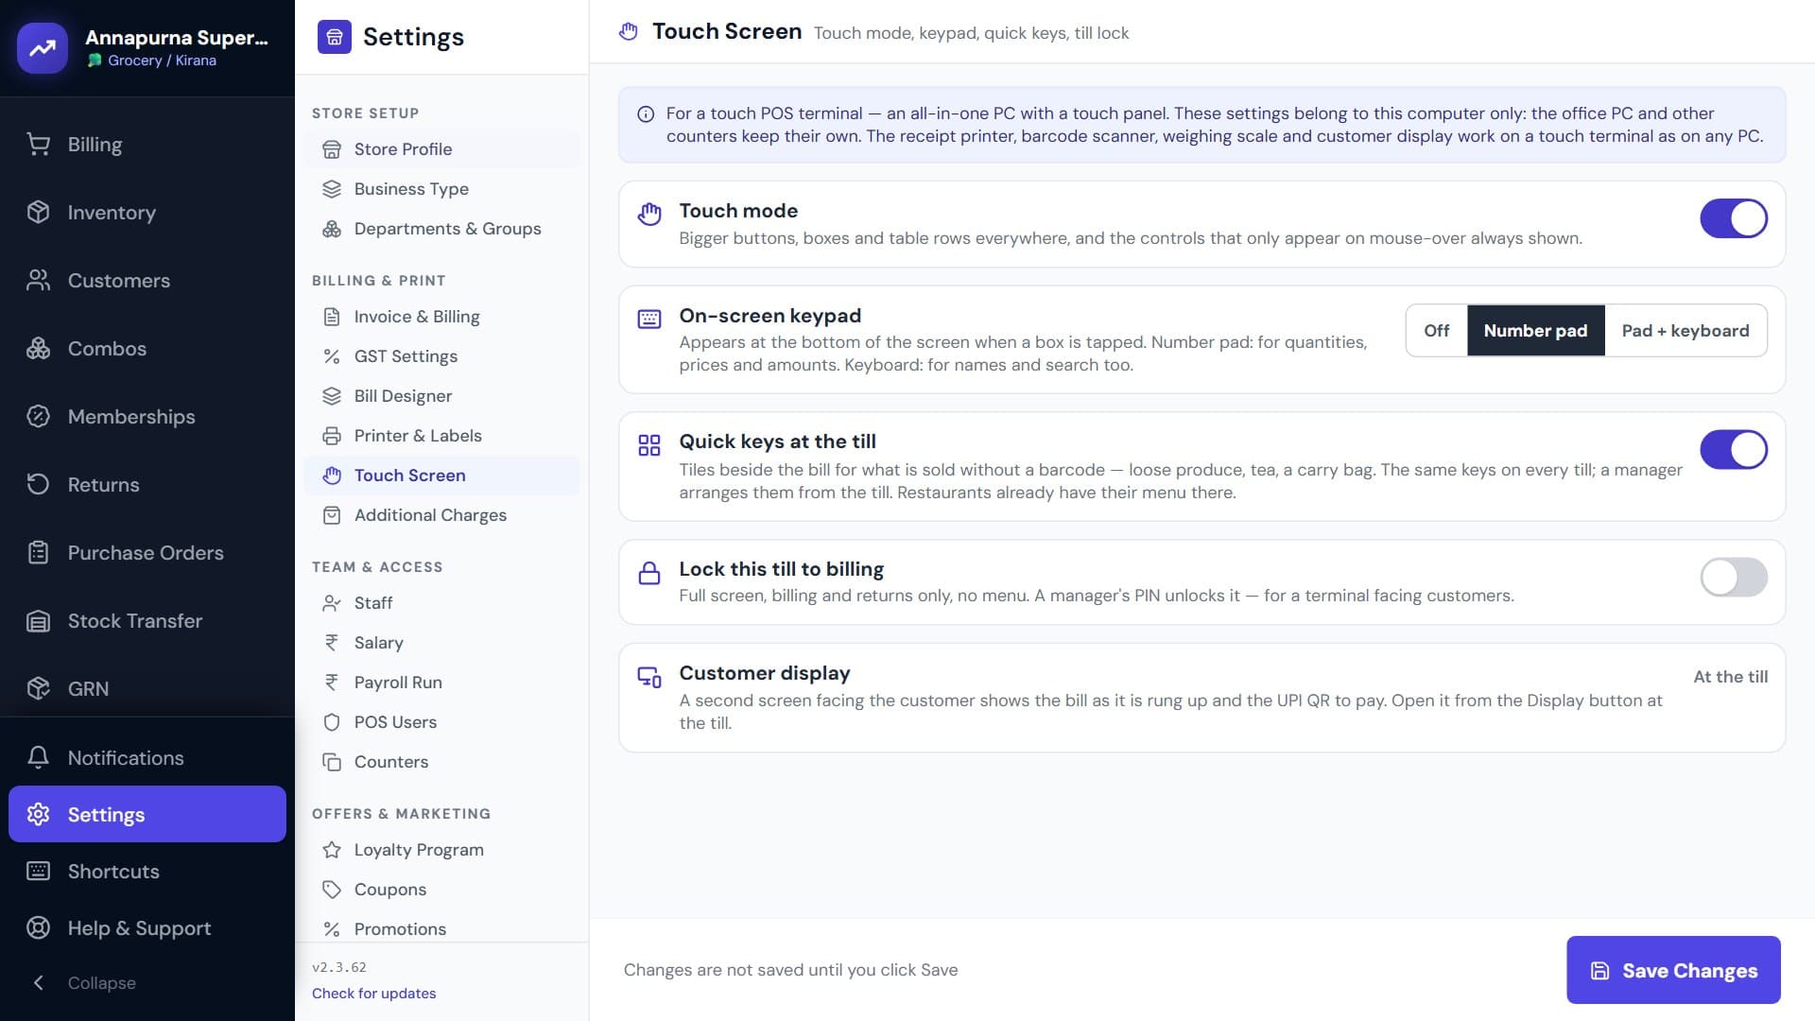Click the Annapurna store logo icon
Screen dimensions: 1815x1021
tap(43, 47)
